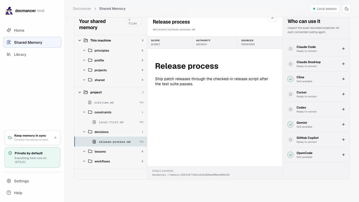This screenshot has height=202, width=359.
Task: Collapse the decisions folder chevron
Action: click(x=84, y=132)
